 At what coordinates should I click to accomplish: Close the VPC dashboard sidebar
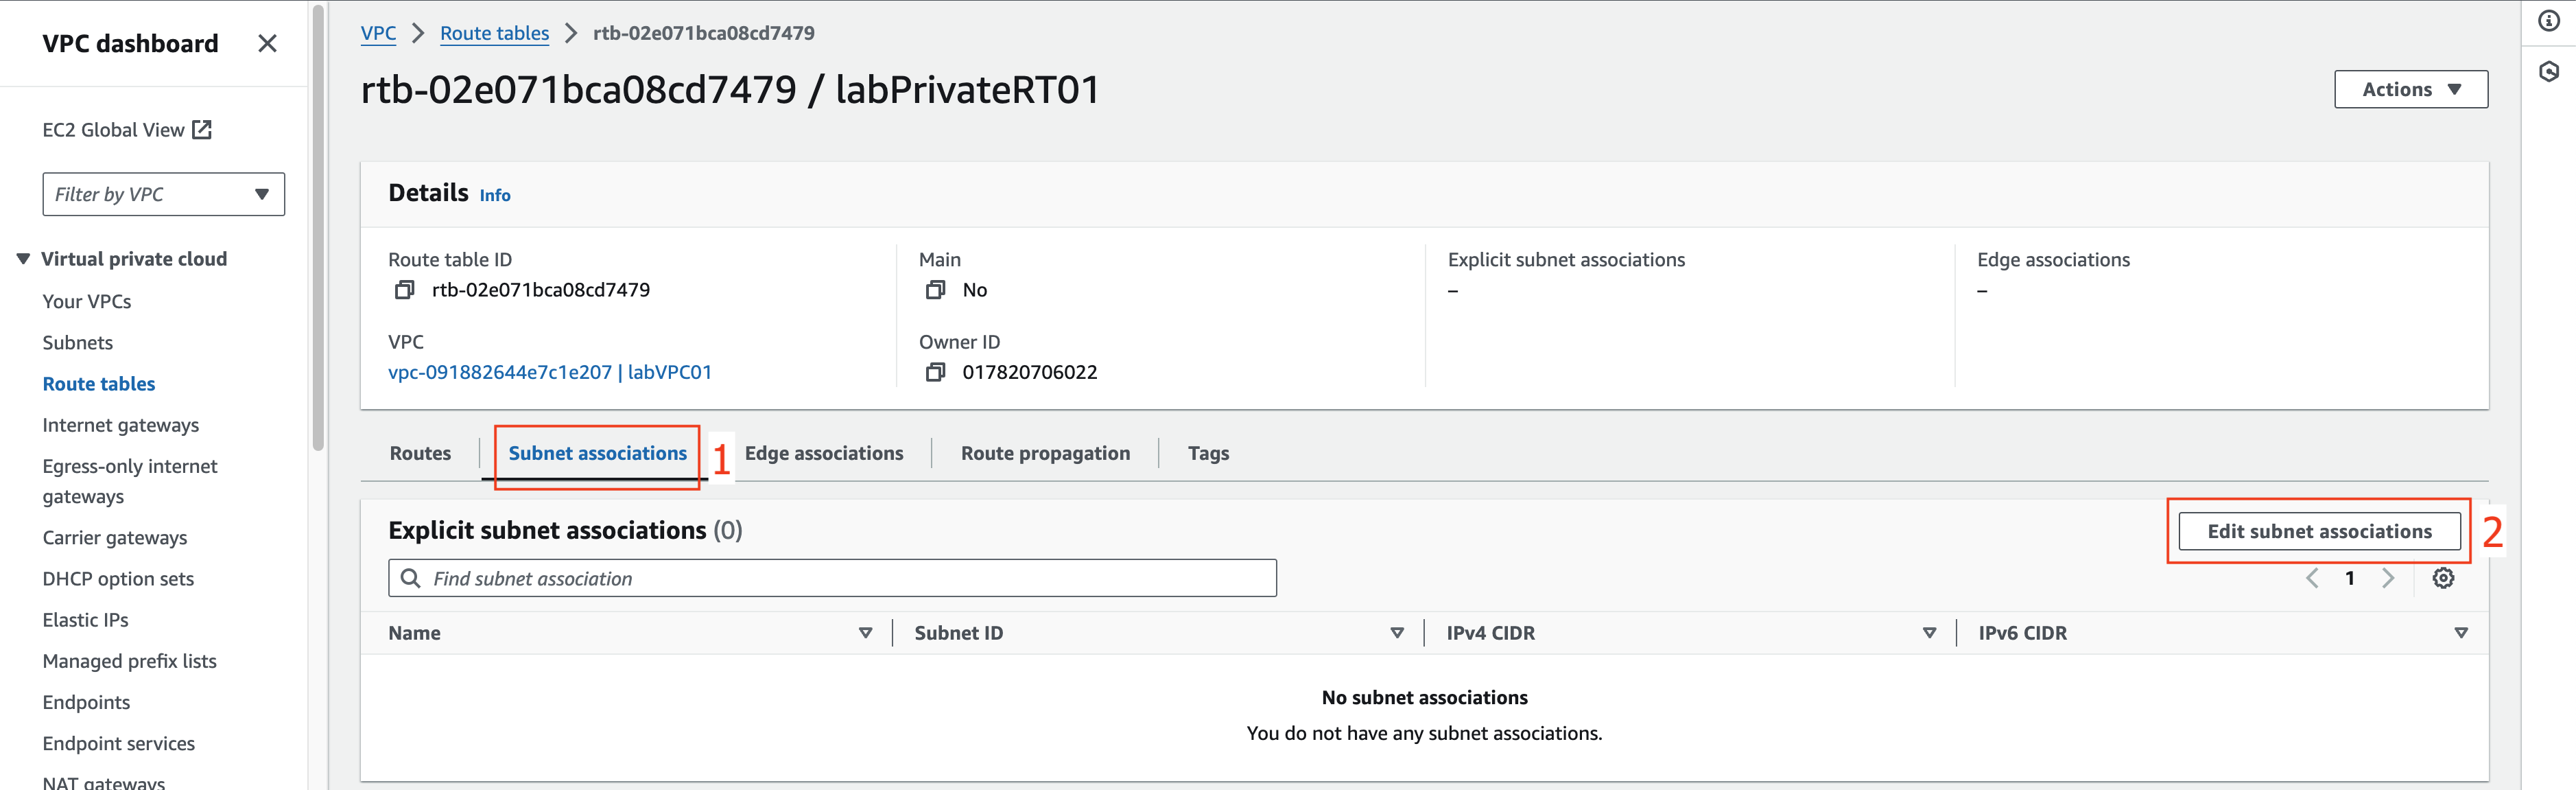(267, 43)
